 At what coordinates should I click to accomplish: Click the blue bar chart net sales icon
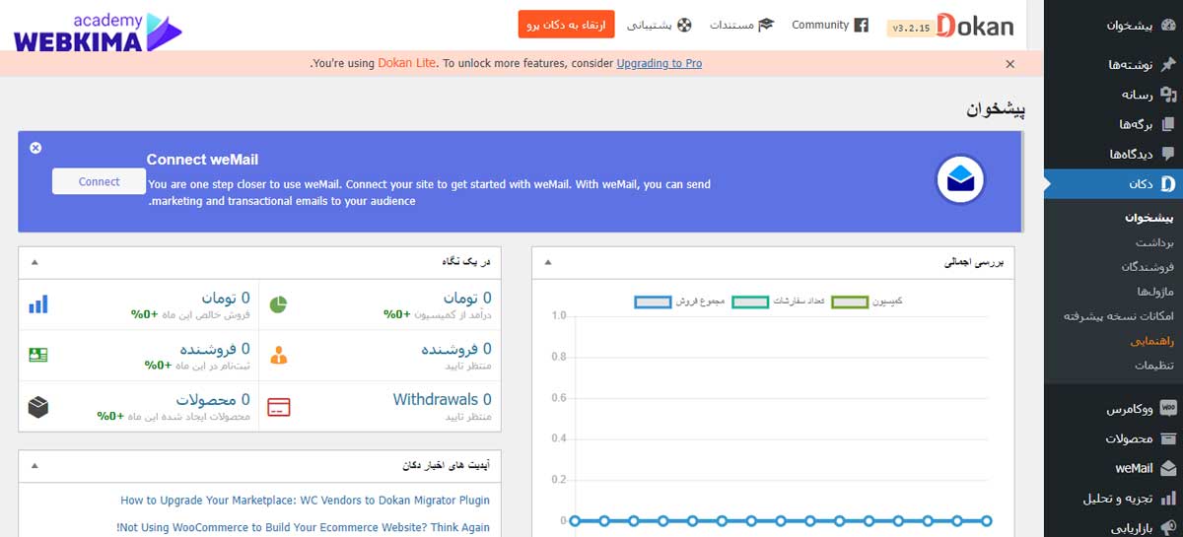(x=38, y=303)
